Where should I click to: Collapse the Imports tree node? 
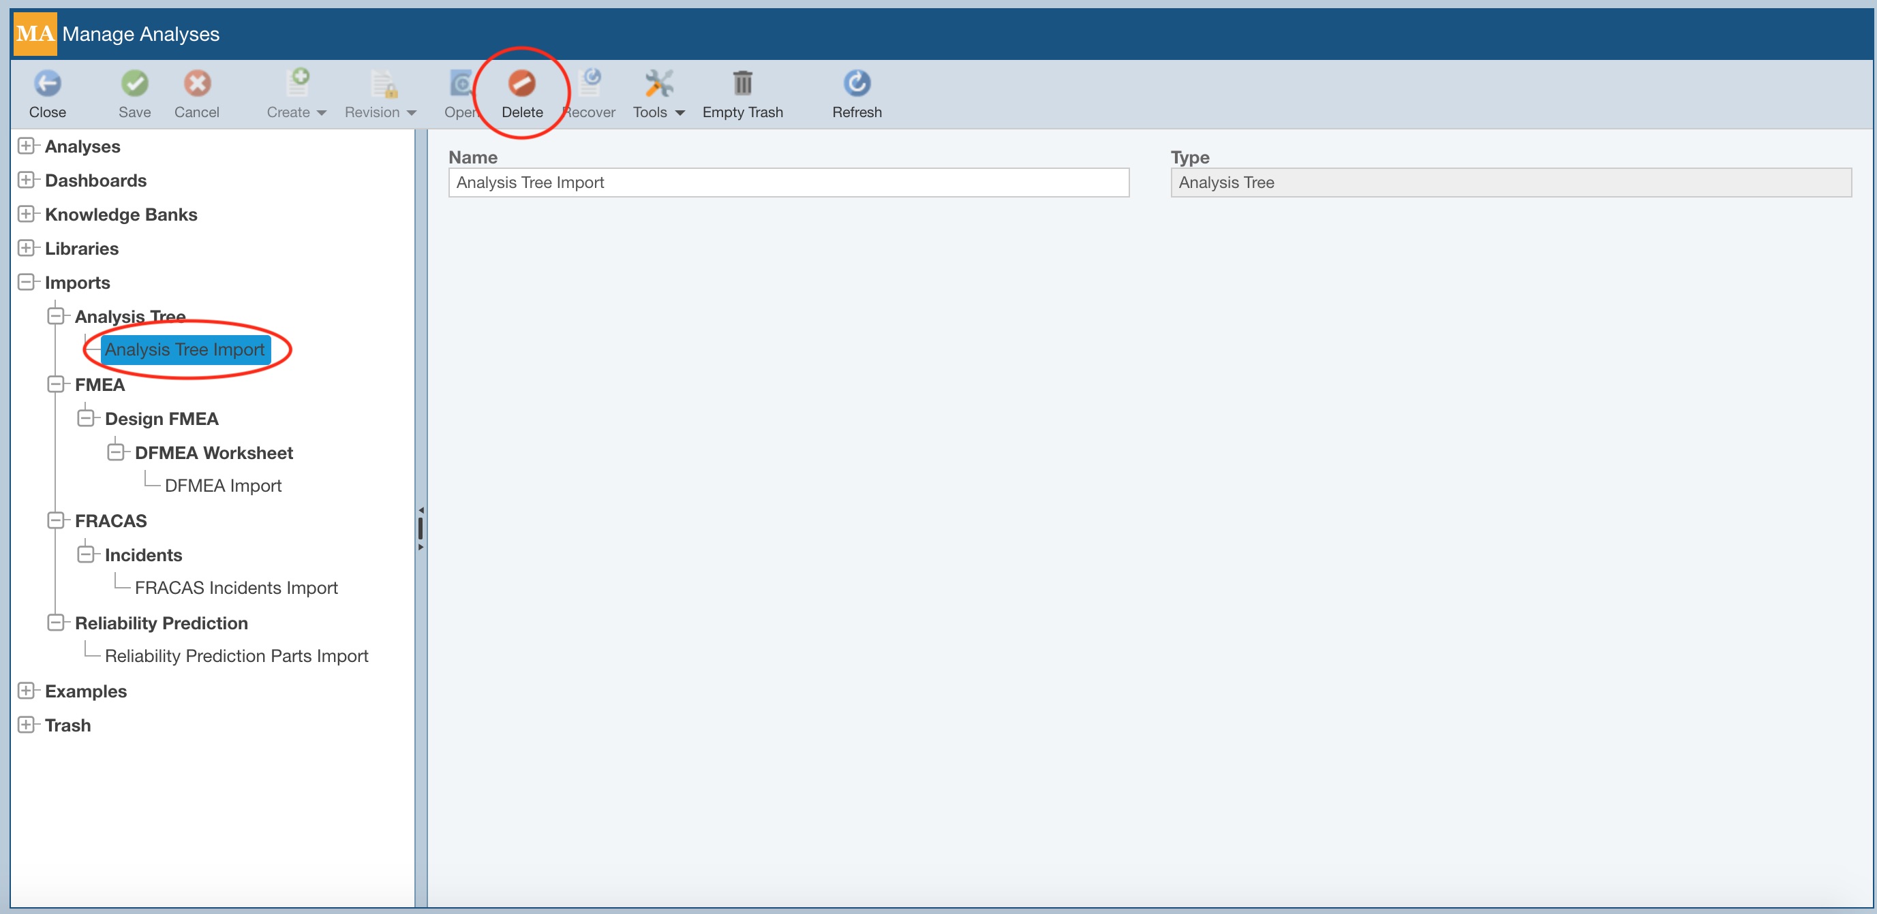[27, 282]
